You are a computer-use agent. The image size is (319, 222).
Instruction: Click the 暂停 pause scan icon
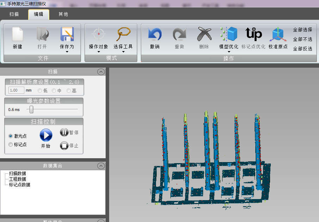tap(64, 132)
